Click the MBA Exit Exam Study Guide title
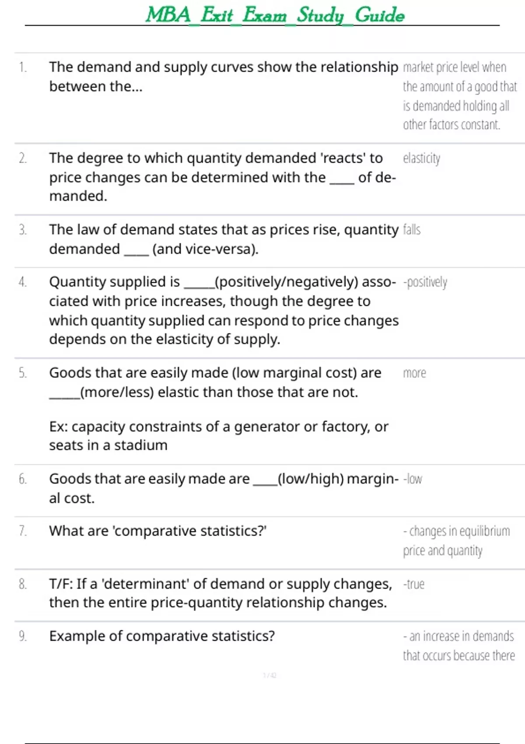 tap(275, 15)
